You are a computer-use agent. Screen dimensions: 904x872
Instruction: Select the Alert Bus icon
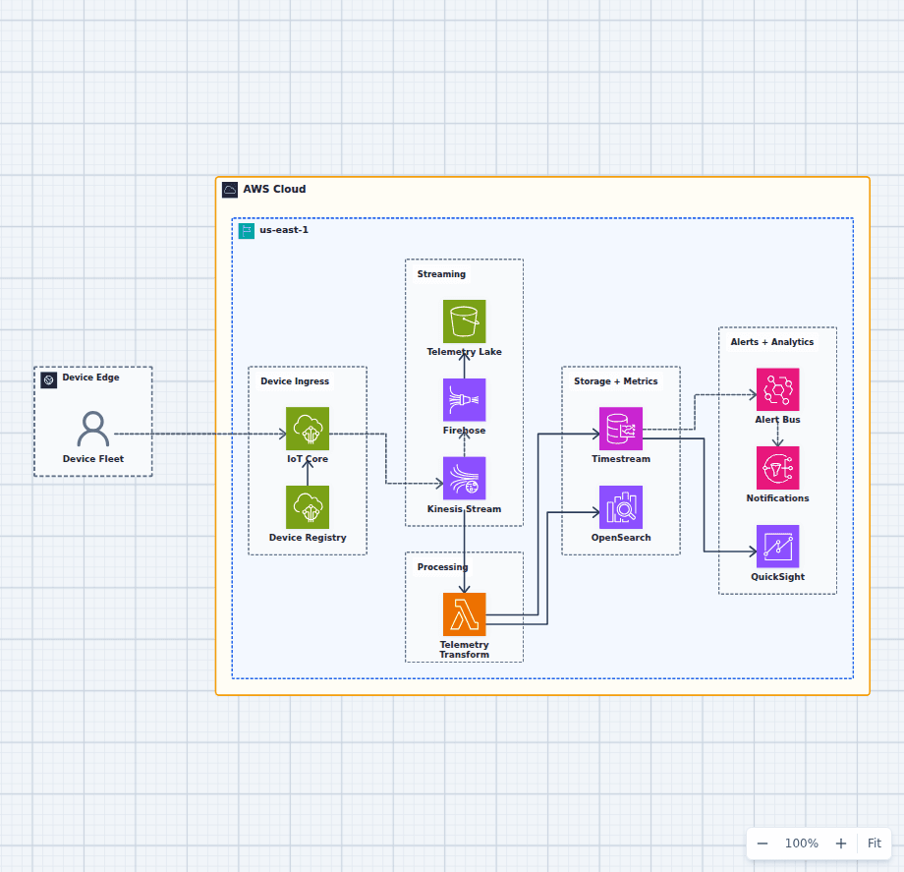(x=778, y=389)
